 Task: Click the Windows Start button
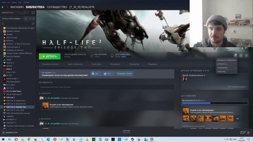tap(3, 139)
